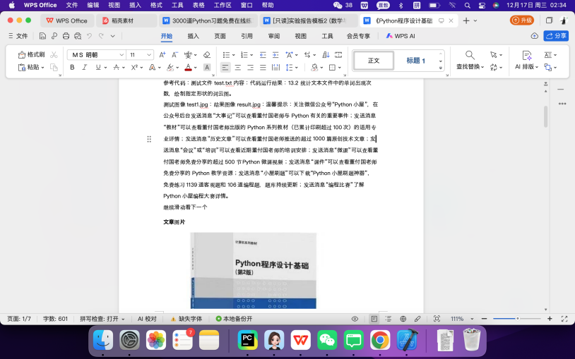
Task: Click the AI 排版 layout icon
Action: [x=526, y=60]
